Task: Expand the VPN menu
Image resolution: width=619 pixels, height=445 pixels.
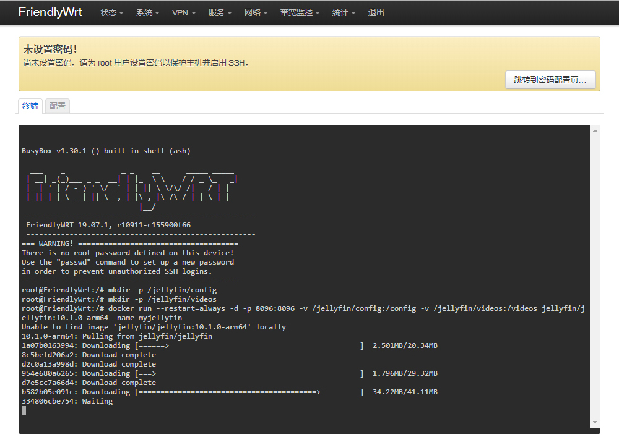Action: coord(184,12)
